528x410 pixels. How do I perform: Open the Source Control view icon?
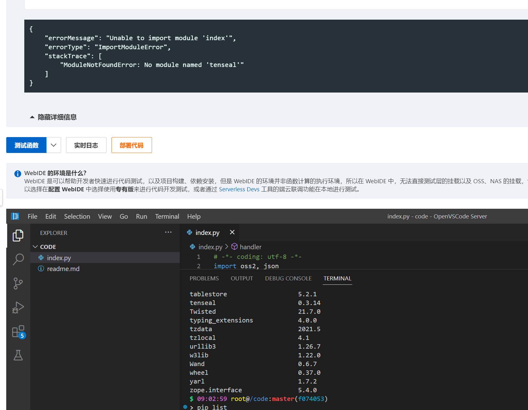pos(18,284)
